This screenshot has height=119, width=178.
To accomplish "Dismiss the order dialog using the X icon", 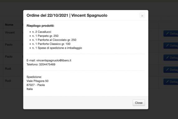I will 142,16.
